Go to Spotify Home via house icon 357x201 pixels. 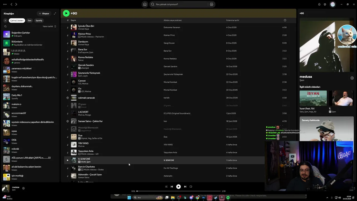[x=145, y=4]
